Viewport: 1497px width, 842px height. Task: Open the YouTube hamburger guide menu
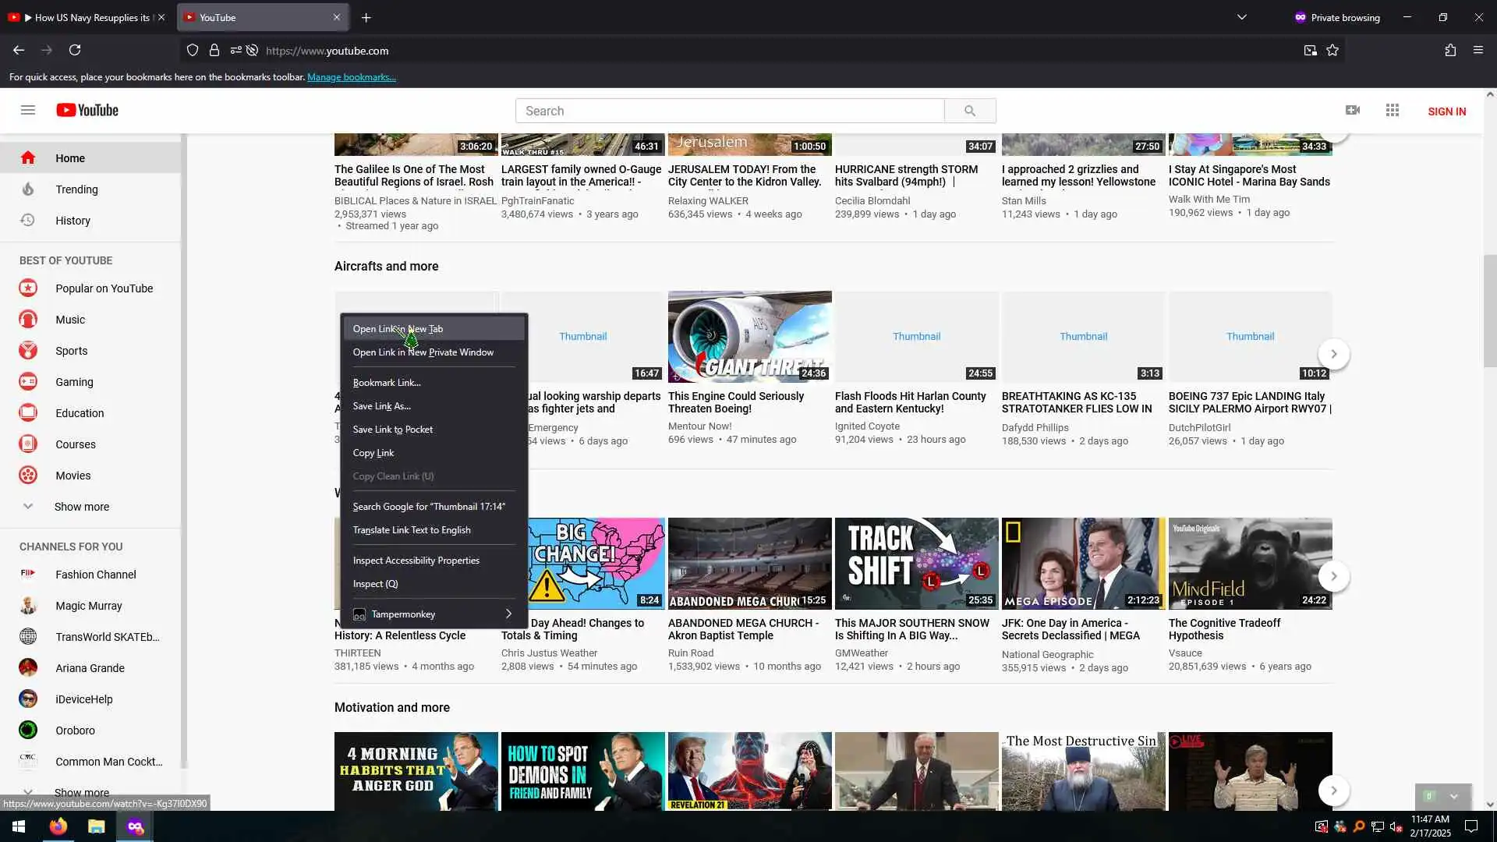[28, 110]
